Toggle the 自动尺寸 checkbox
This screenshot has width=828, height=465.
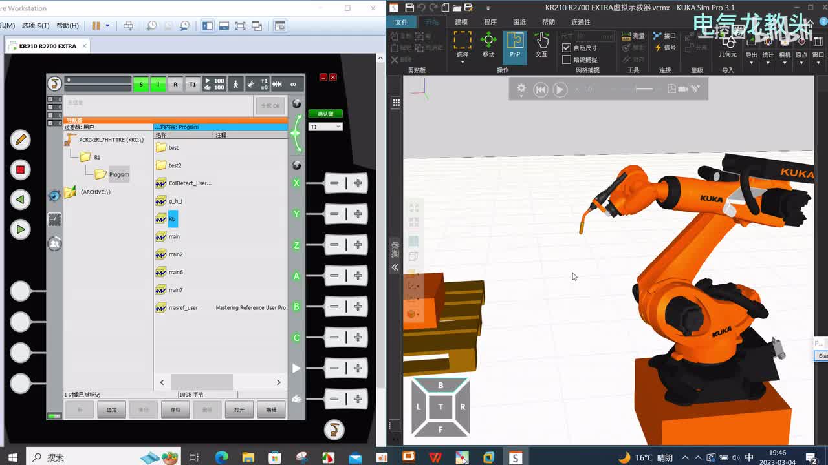point(567,48)
